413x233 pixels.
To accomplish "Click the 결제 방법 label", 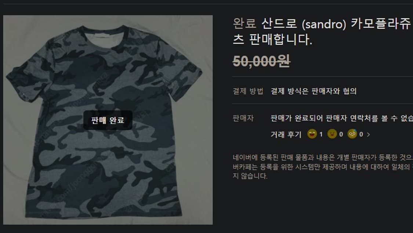I will [x=248, y=91].
